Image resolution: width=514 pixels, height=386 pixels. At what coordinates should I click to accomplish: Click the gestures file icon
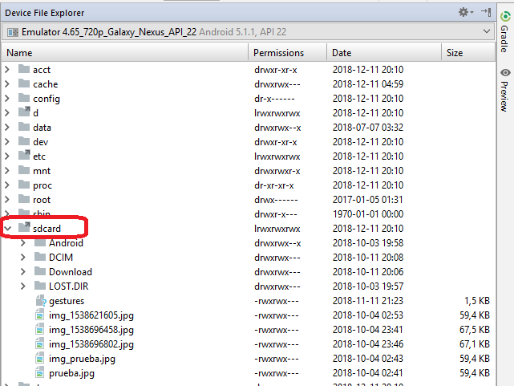pyautogui.click(x=41, y=301)
